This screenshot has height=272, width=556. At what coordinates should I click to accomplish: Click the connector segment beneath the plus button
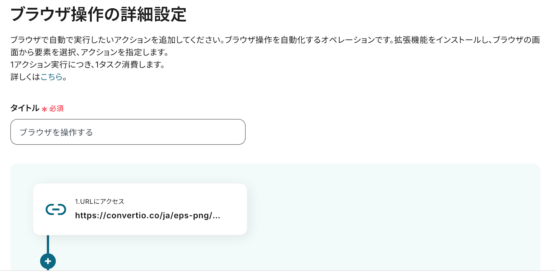[x=48, y=270]
